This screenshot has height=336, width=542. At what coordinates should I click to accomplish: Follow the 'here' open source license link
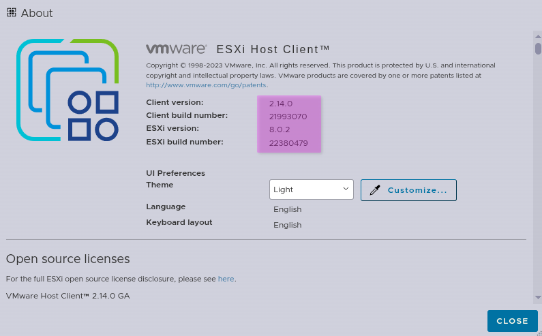pos(226,279)
